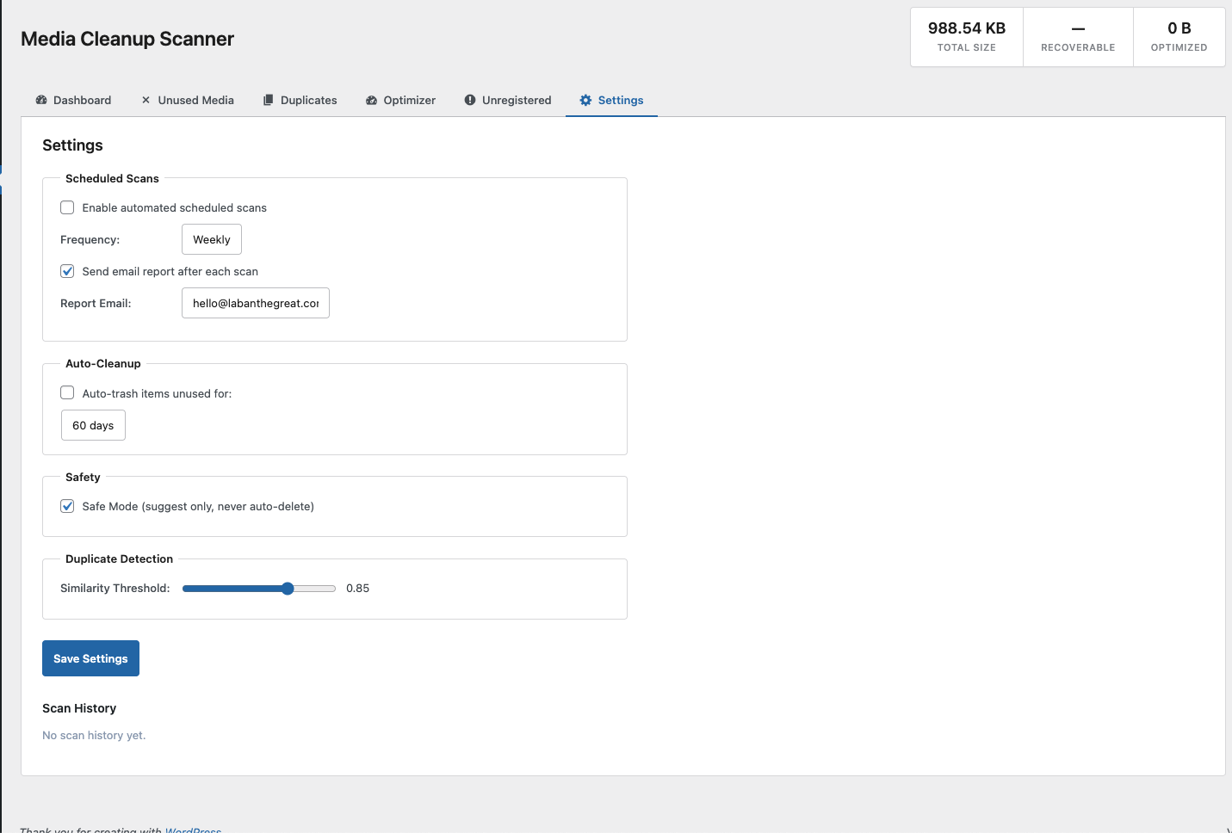The width and height of the screenshot is (1232, 833).
Task: Uncheck Send email report after each scan
Action: [x=67, y=271]
